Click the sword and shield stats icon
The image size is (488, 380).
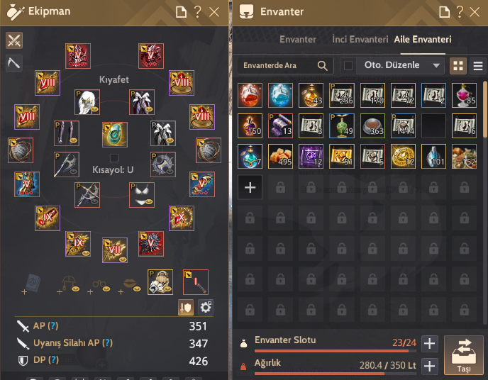coord(186,308)
